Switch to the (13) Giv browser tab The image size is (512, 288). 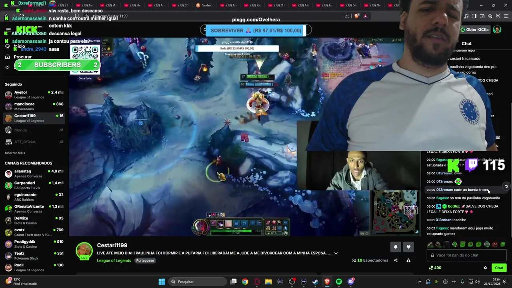(349, 5)
